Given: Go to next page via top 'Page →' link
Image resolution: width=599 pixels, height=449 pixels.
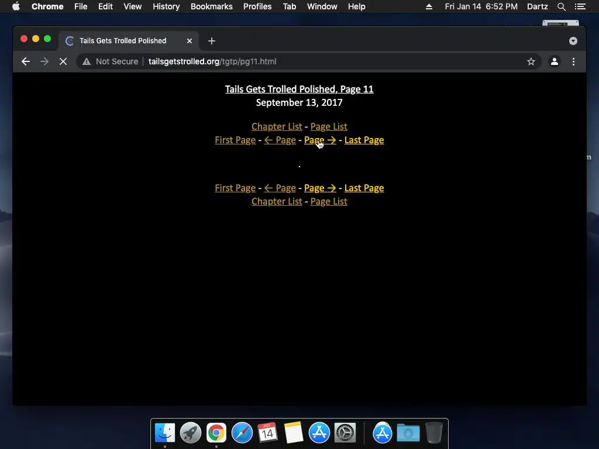Looking at the screenshot, I should 320,140.
